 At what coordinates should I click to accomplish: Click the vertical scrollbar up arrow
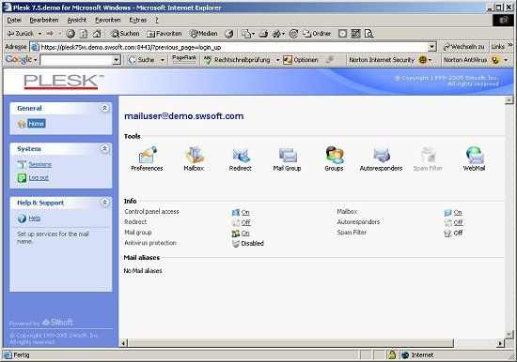(x=509, y=99)
